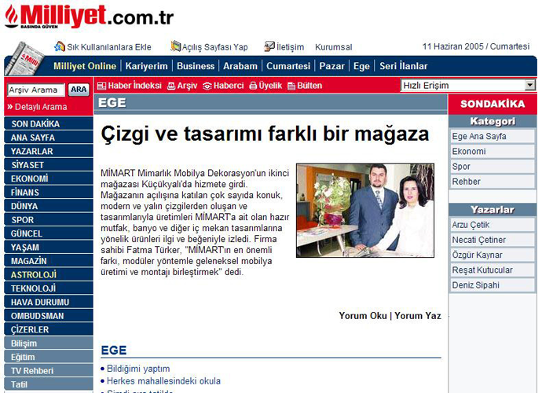This screenshot has width=542, height=393.
Task: Click the ARA search button
Action: coord(79,90)
